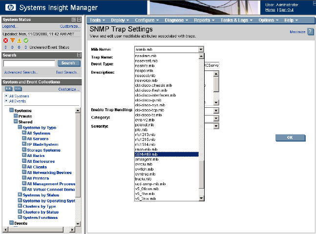
Task: Open the Deploy menu
Action: pos(120,20)
